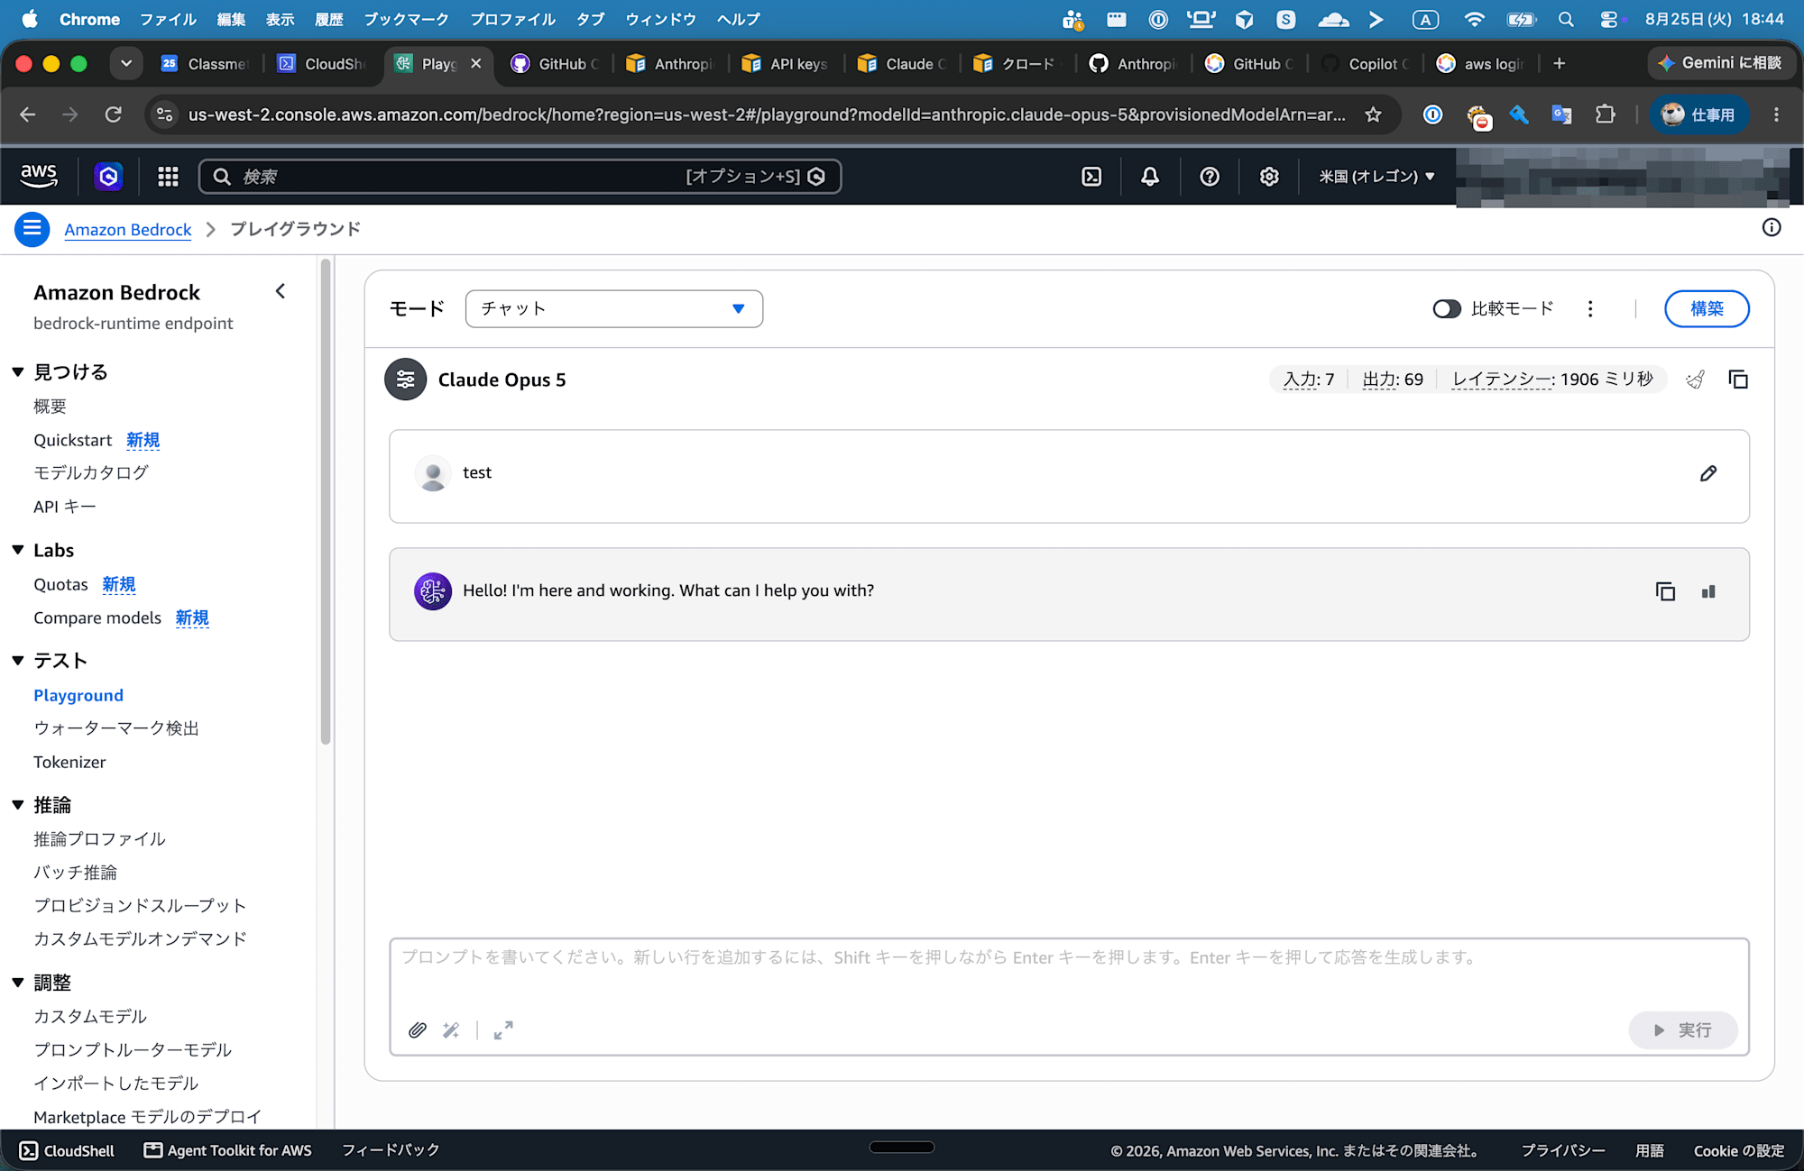Collapse the 推論 section
The height and width of the screenshot is (1171, 1804).
click(x=17, y=805)
